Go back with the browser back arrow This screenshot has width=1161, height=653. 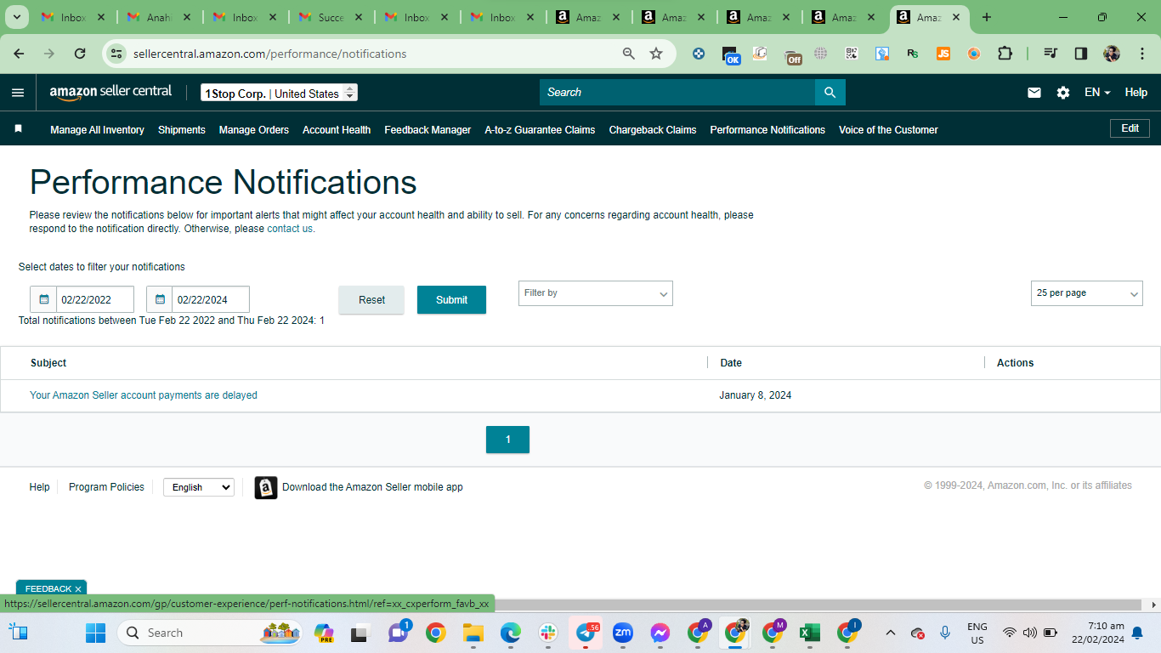tap(19, 54)
